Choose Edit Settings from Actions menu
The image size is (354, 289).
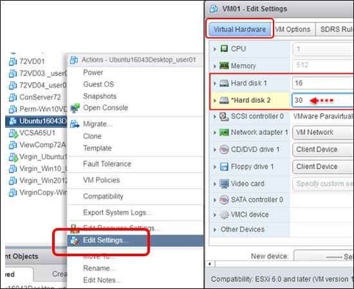[x=135, y=240]
